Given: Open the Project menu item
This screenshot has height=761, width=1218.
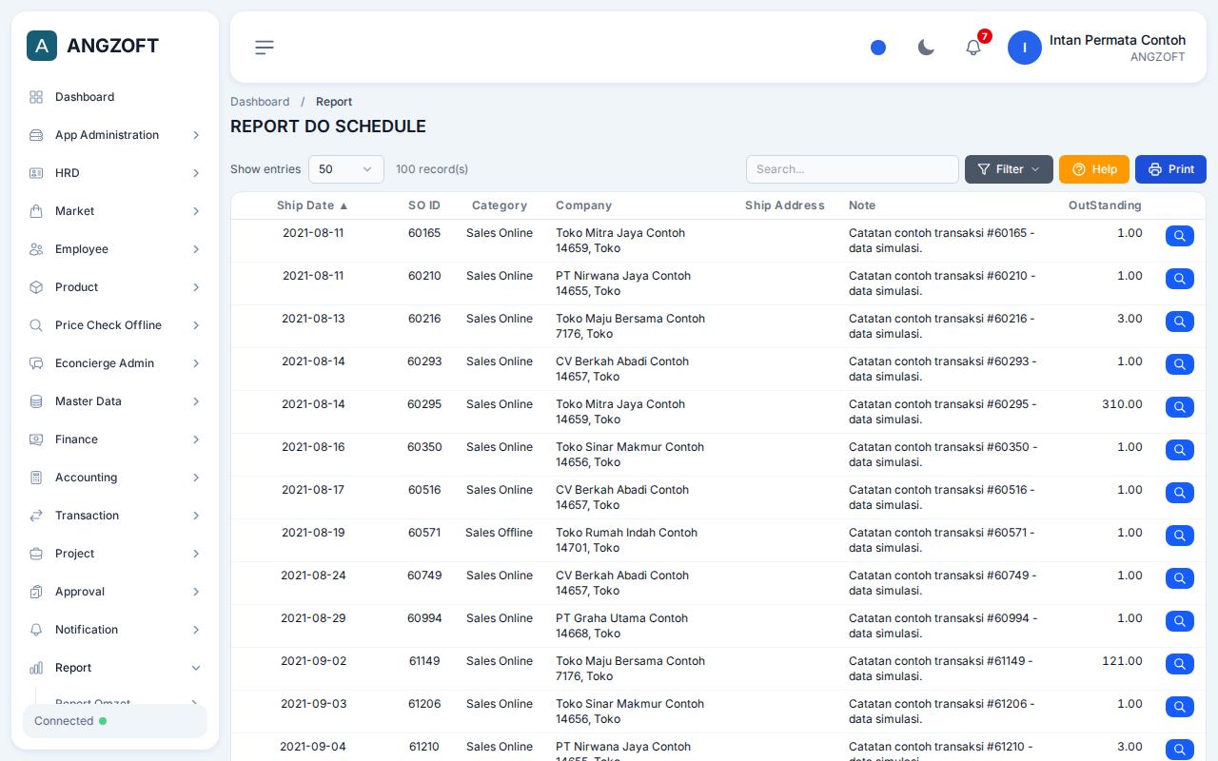Looking at the screenshot, I should (115, 554).
